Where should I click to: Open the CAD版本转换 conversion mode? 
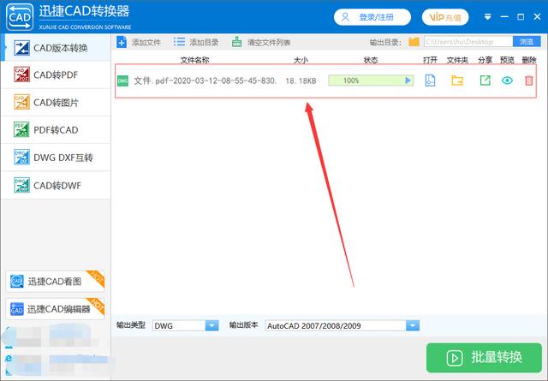[x=56, y=48]
